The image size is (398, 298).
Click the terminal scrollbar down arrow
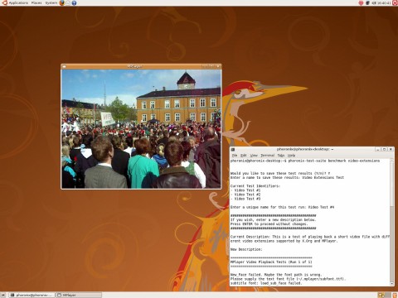[391, 284]
